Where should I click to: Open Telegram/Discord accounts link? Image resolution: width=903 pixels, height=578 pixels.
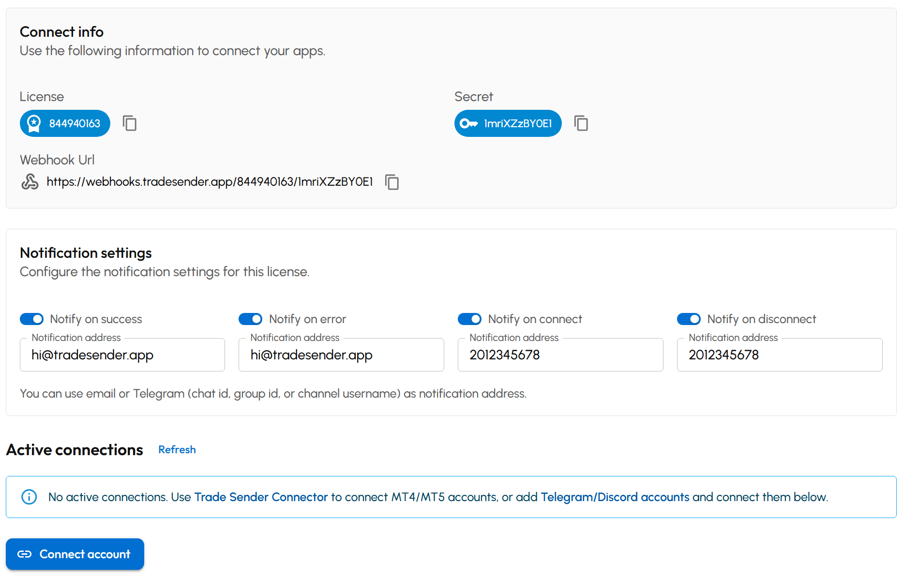coord(615,497)
